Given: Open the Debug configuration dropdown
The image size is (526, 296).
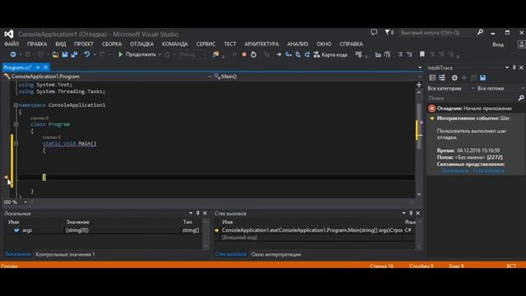Looking at the screenshot, I should 192,54.
